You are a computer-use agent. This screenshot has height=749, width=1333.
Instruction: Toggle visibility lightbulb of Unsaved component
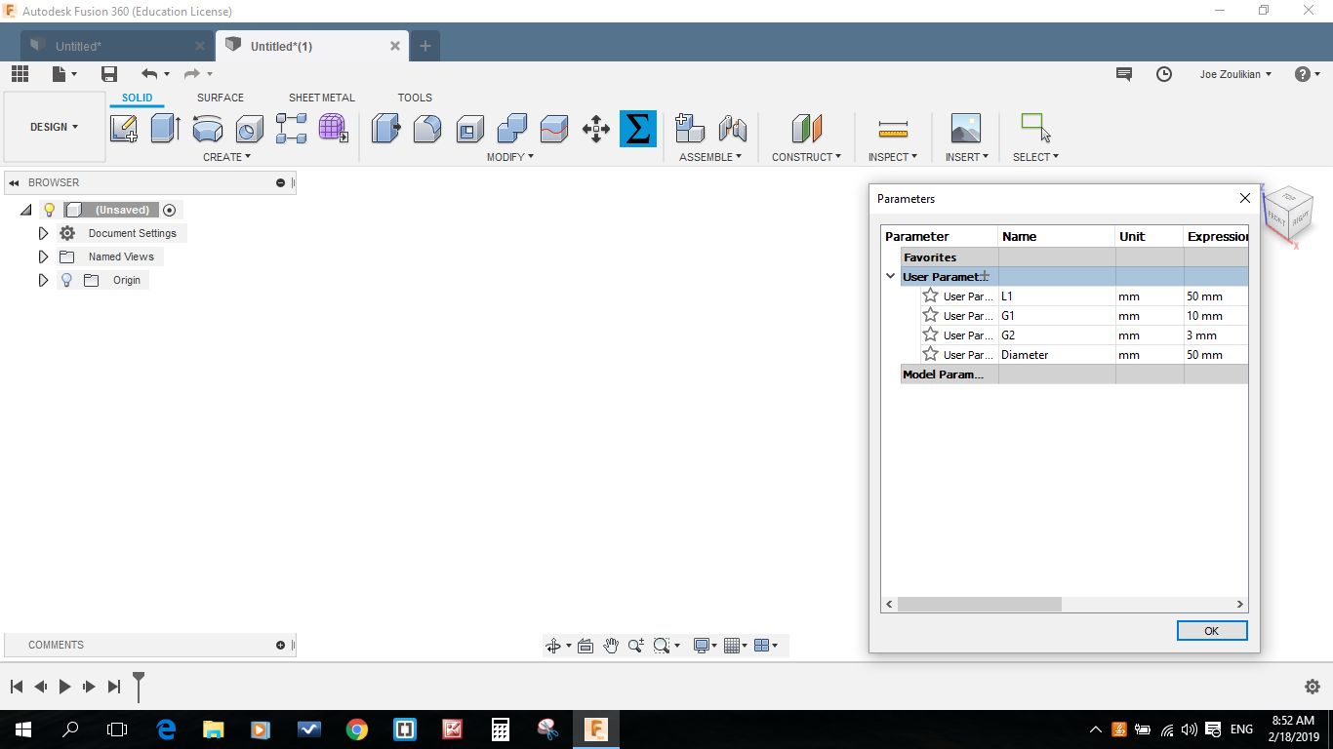pos(49,210)
